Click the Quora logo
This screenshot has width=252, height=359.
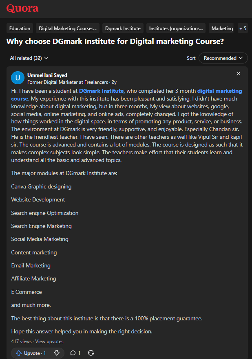click(22, 8)
